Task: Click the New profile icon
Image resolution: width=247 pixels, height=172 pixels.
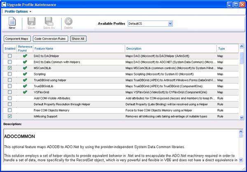Action: [12, 21]
